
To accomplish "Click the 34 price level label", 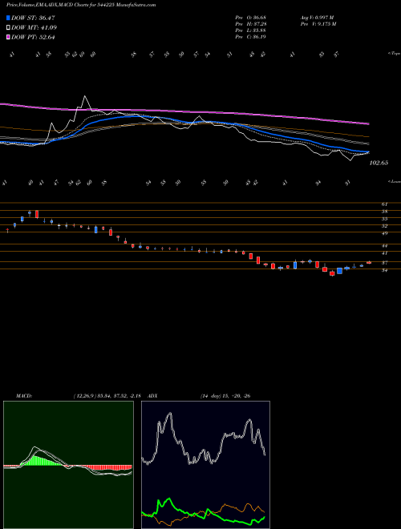I will pyautogui.click(x=384, y=270).
